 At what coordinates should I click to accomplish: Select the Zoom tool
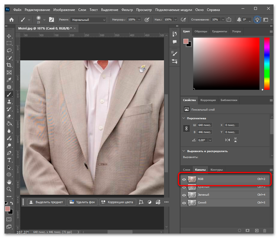tap(9, 189)
